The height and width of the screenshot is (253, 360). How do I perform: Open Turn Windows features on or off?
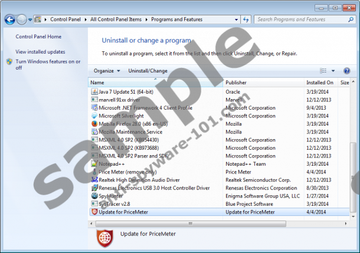(x=47, y=64)
